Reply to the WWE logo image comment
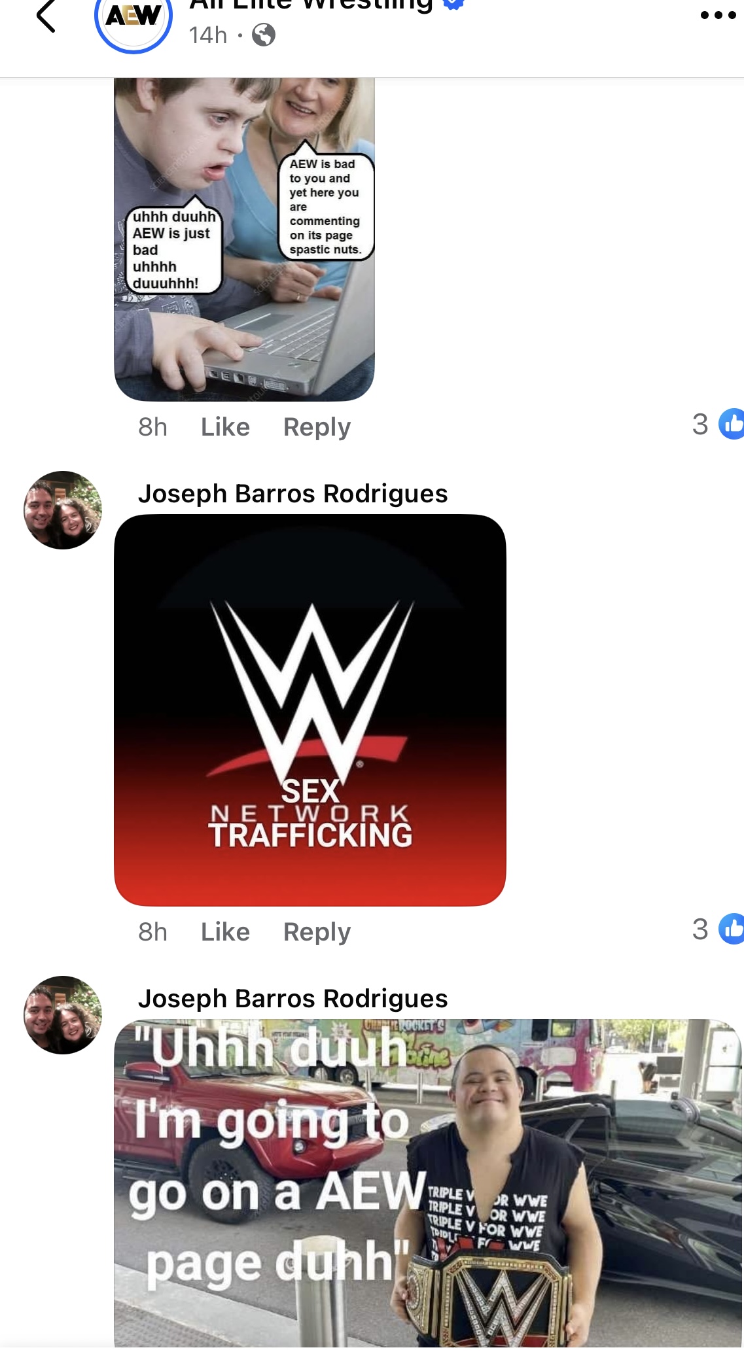This screenshot has width=744, height=1352. coord(317,932)
